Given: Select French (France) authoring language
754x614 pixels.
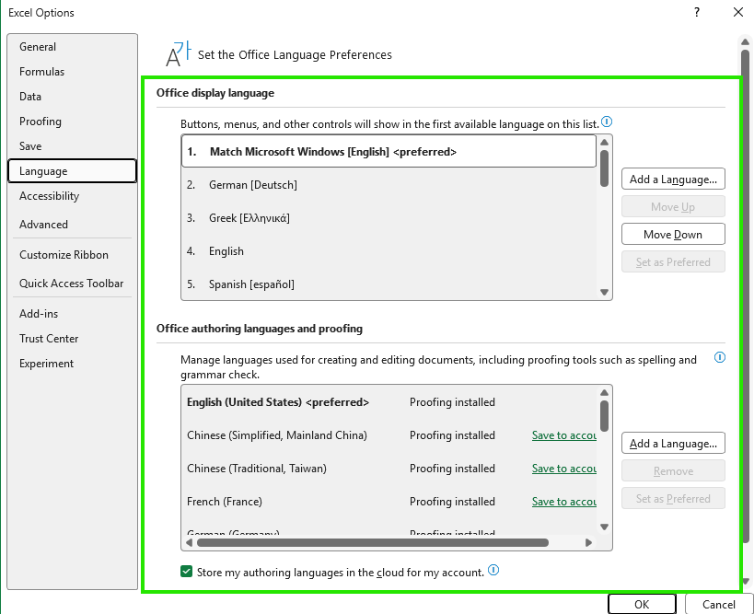Looking at the screenshot, I should [x=389, y=502].
